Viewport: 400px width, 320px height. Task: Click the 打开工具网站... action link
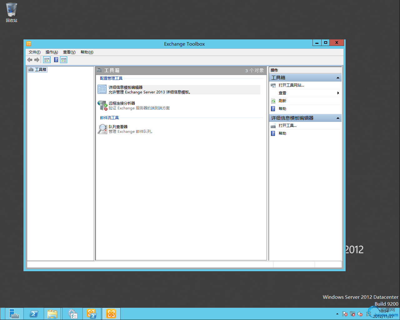tap(291, 85)
